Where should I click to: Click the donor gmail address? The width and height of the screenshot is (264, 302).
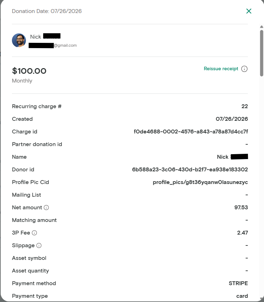pyautogui.click(x=53, y=45)
